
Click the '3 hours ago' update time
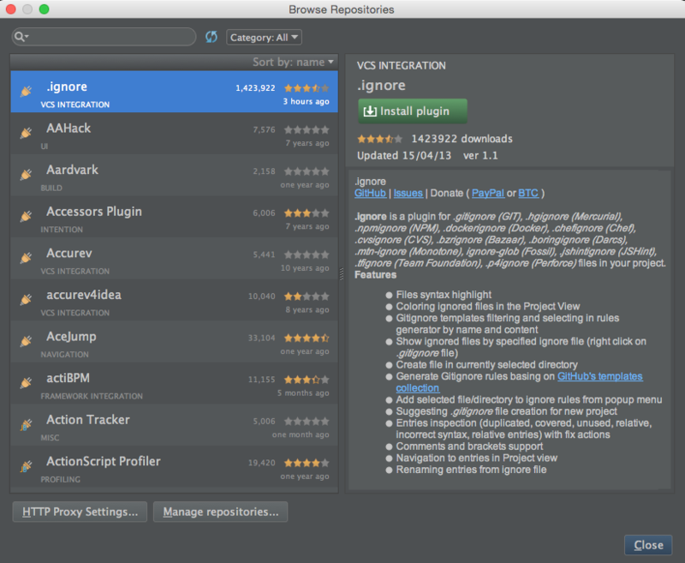click(306, 101)
